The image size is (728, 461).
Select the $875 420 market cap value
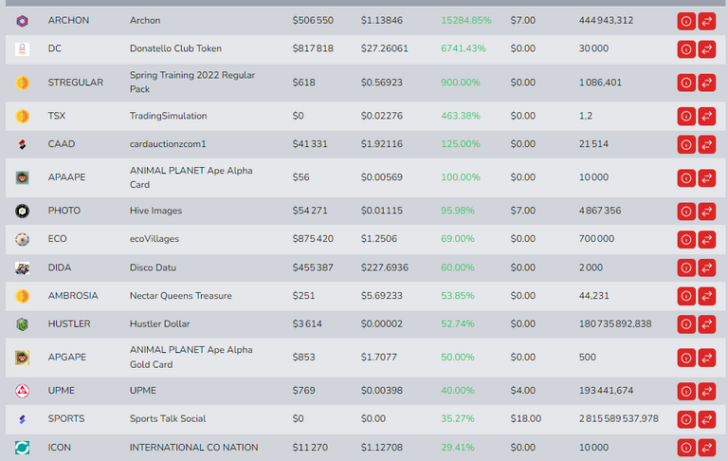coord(313,239)
